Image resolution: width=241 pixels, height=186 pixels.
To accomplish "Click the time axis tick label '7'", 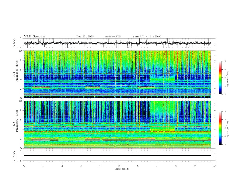I will click(157, 166).
